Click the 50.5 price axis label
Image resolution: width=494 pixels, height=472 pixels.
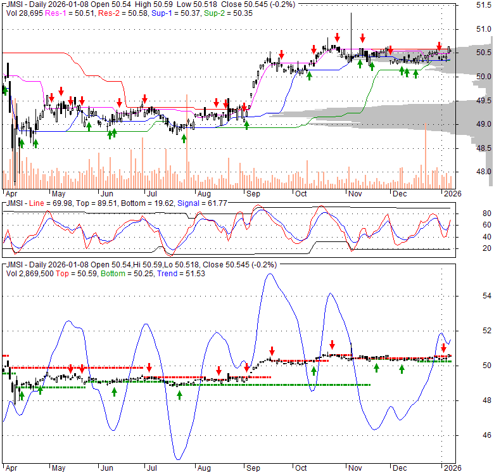pyautogui.click(x=484, y=53)
